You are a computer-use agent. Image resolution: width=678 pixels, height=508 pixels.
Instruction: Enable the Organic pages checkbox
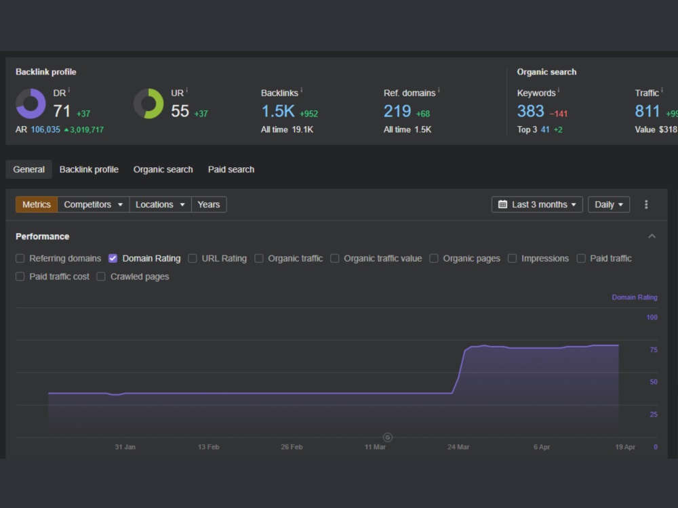pos(434,258)
